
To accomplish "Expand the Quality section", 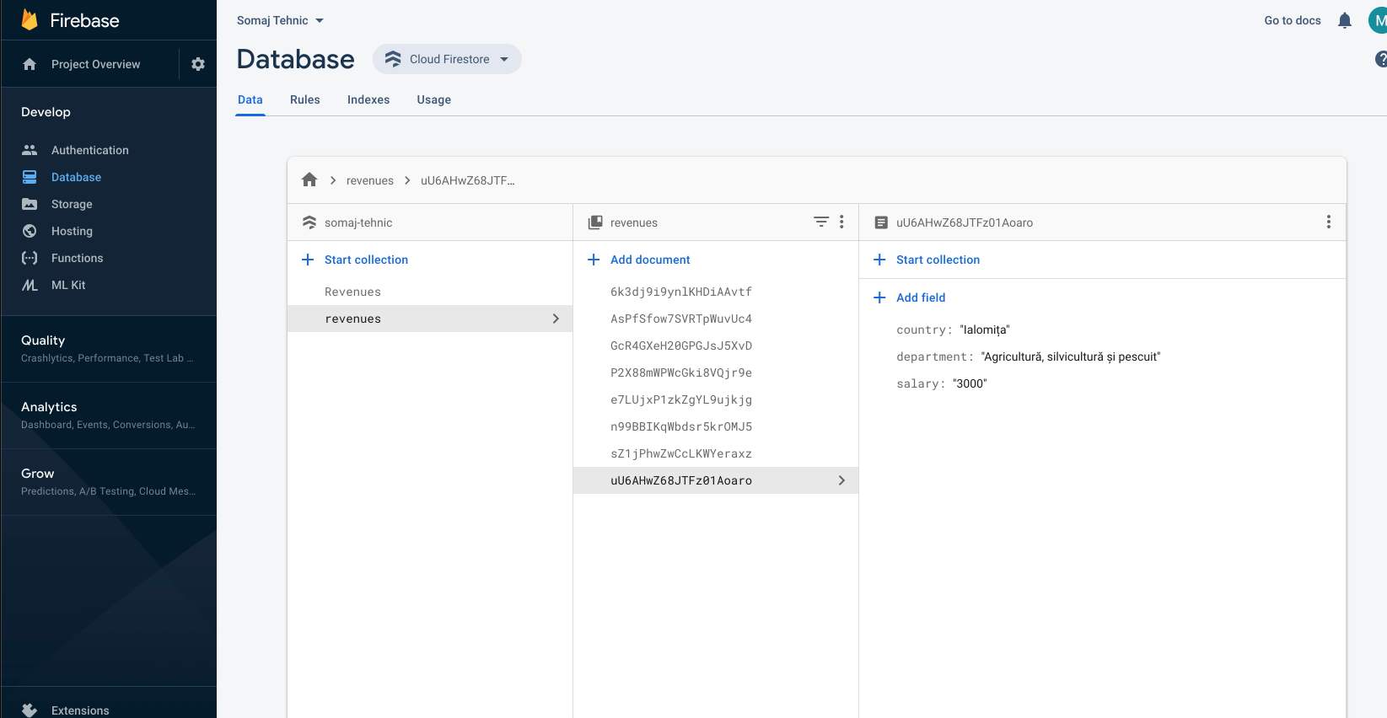I will tap(109, 348).
